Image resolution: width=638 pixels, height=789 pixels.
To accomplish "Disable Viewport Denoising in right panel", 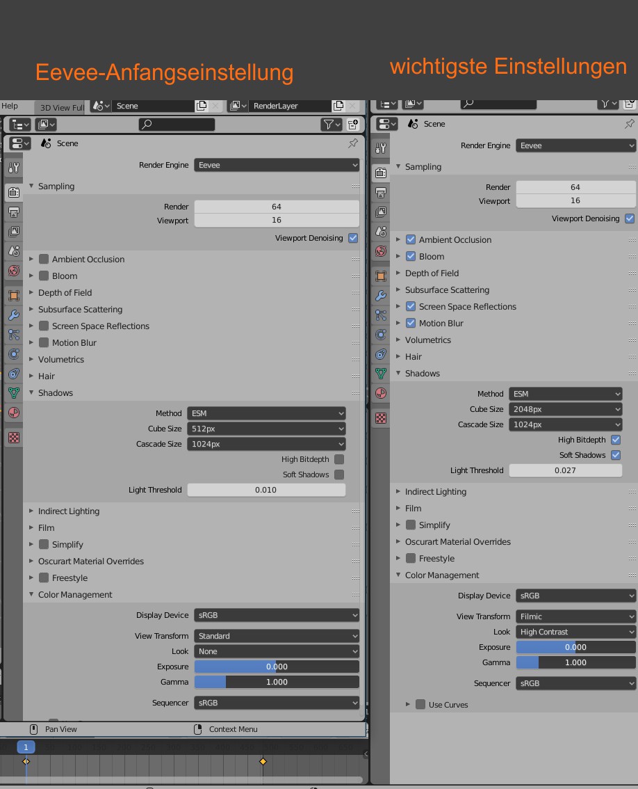I will click(630, 218).
